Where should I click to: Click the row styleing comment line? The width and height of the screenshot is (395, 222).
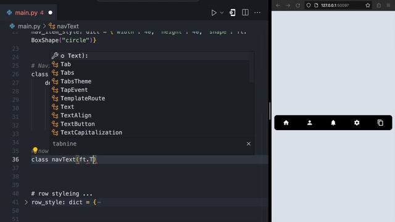click(62, 194)
